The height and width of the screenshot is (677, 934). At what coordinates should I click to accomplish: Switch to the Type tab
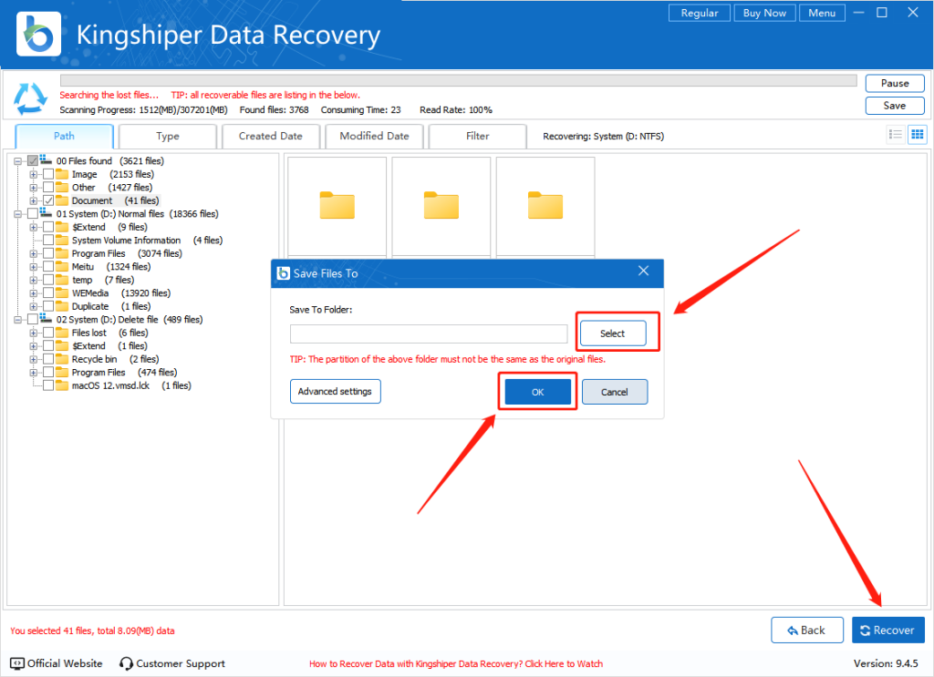click(168, 137)
